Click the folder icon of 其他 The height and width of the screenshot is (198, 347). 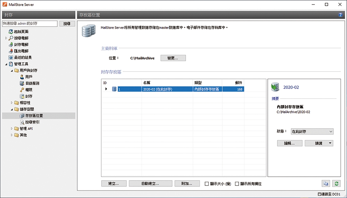(x=16, y=135)
